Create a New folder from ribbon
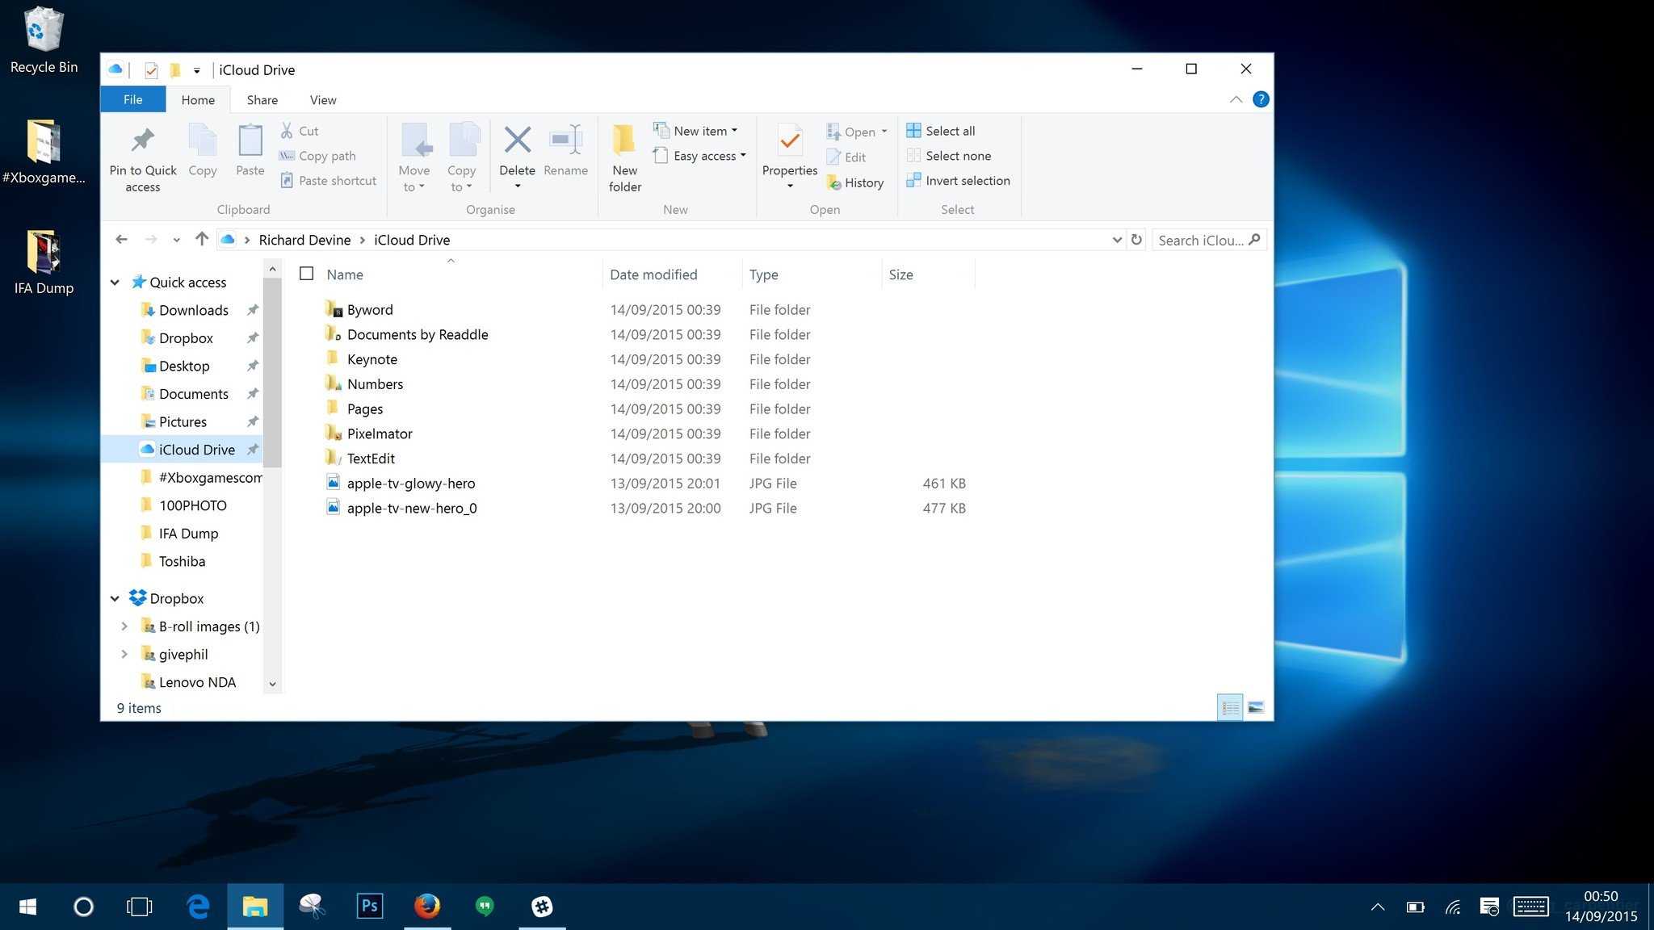The image size is (1654, 930). (x=624, y=158)
